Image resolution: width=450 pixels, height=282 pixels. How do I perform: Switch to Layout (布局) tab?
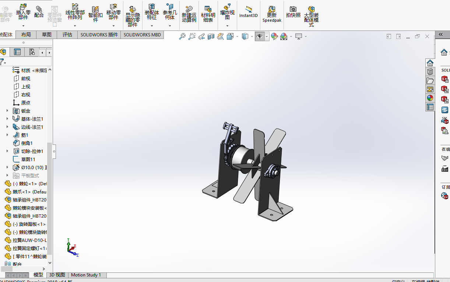coord(26,35)
